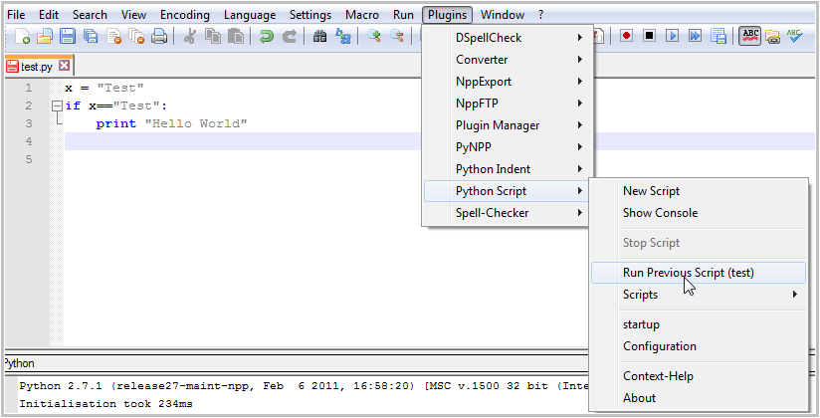The height and width of the screenshot is (418, 820).
Task: Open Context-Help from the submenu
Action: (x=699, y=376)
